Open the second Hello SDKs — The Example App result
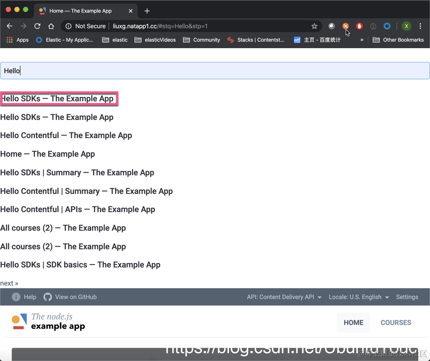 pyautogui.click(x=57, y=117)
